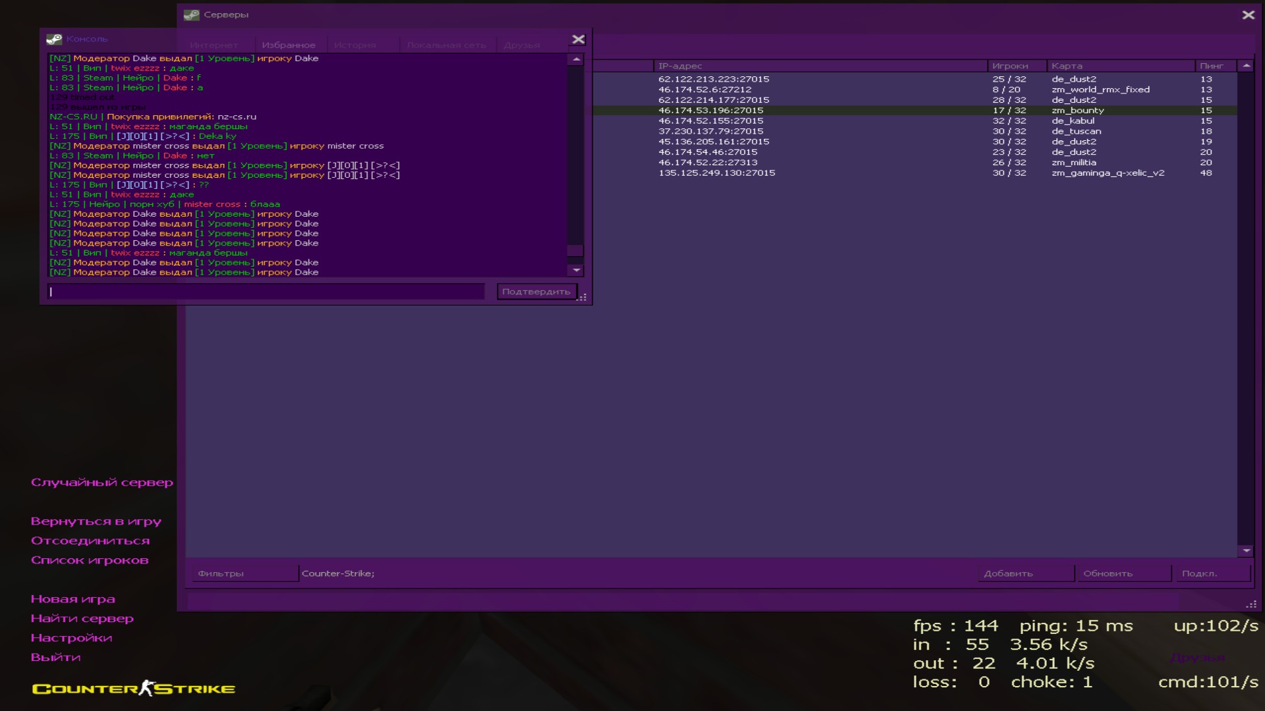Click server list scroll-up arrow
Screen dimensions: 1265x711
click(1246, 66)
